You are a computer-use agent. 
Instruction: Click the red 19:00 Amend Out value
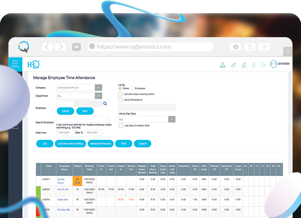131,199
